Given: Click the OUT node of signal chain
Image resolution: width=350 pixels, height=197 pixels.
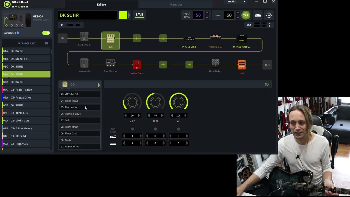Looking at the screenshot, I should tap(267, 65).
